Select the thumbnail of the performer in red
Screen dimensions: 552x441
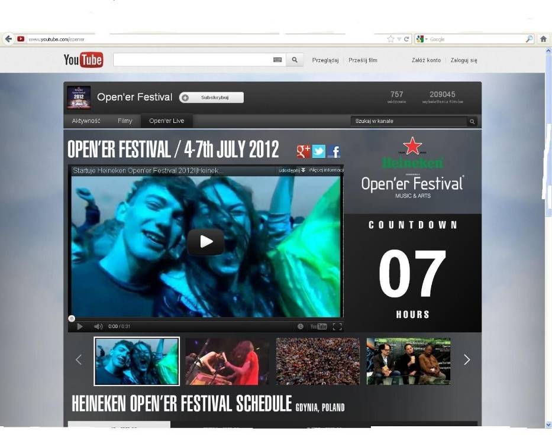coord(227,361)
